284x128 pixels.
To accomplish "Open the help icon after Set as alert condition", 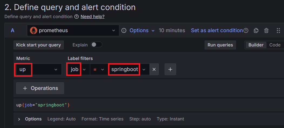I will 246,31.
